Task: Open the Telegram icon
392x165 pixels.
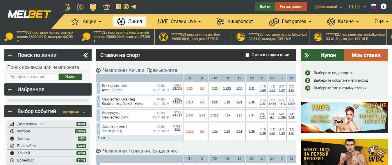Action: pyautogui.click(x=134, y=7)
